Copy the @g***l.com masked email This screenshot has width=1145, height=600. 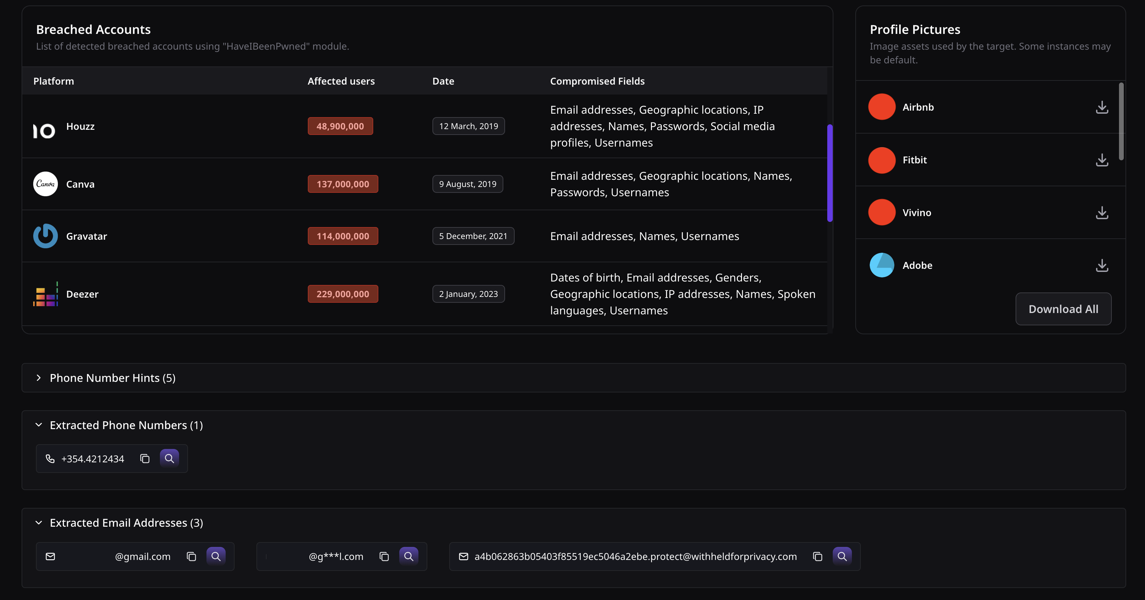(384, 557)
